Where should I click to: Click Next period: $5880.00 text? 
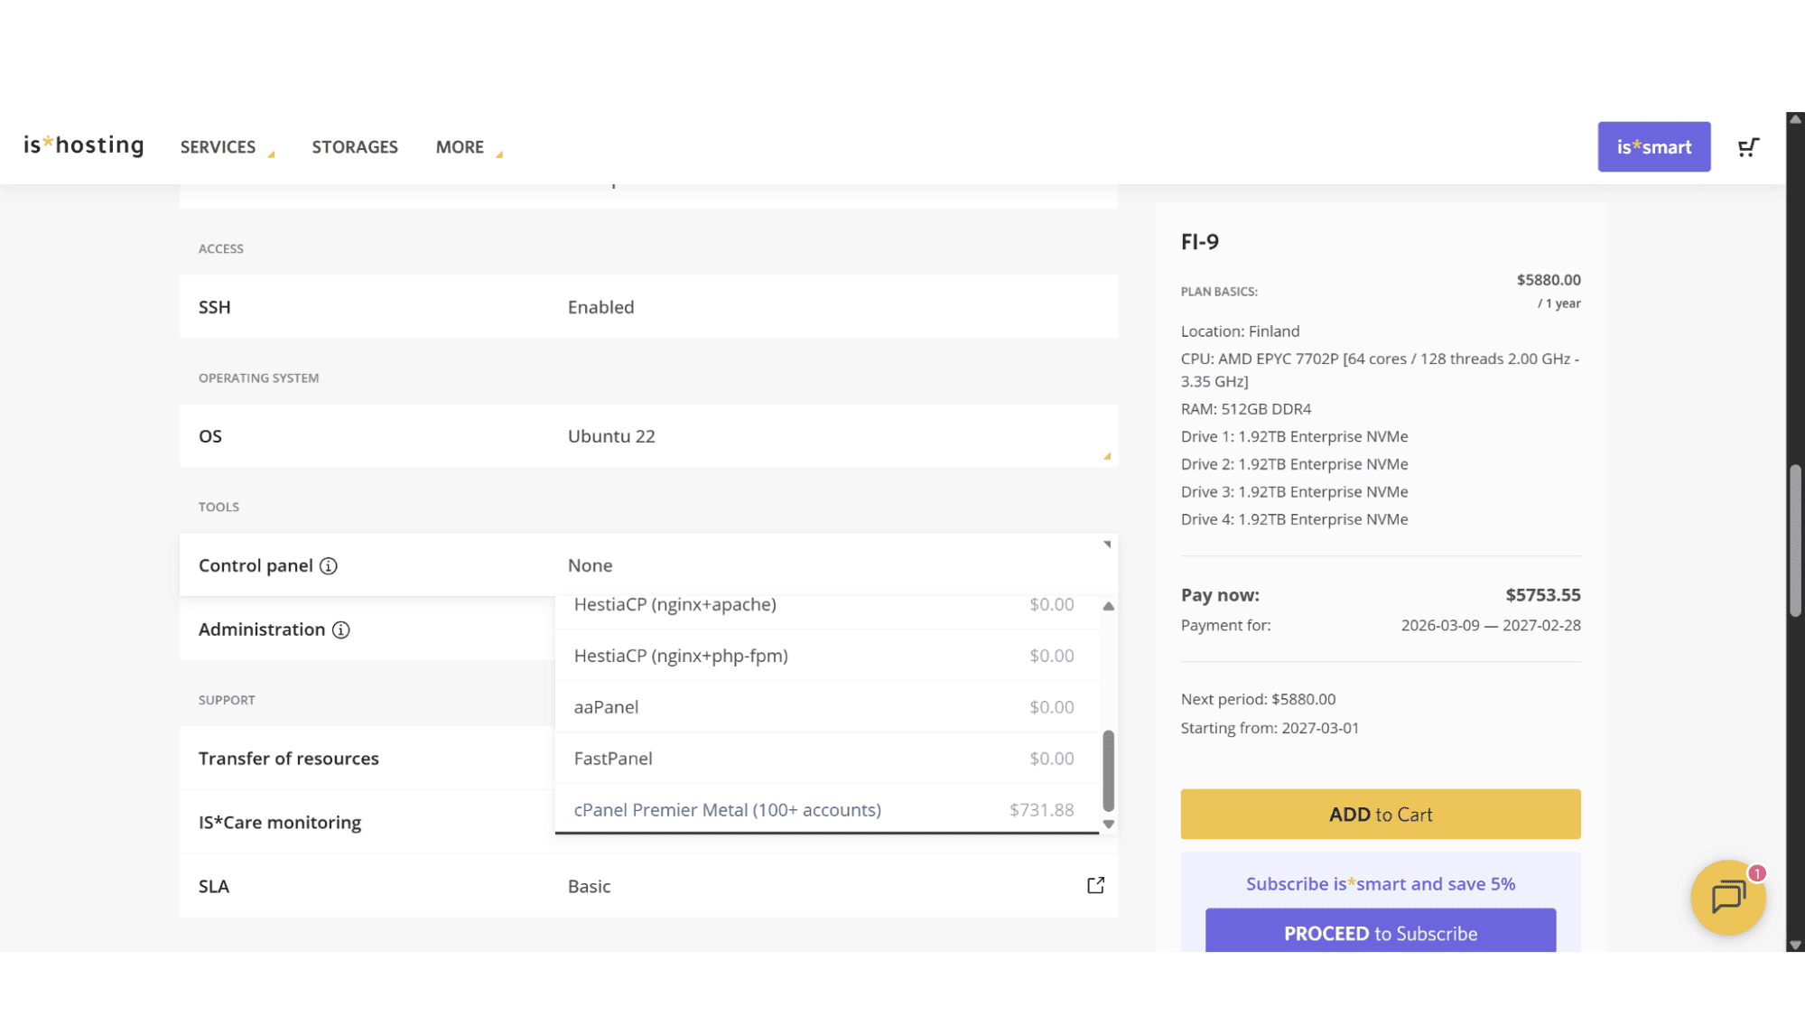pos(1258,699)
